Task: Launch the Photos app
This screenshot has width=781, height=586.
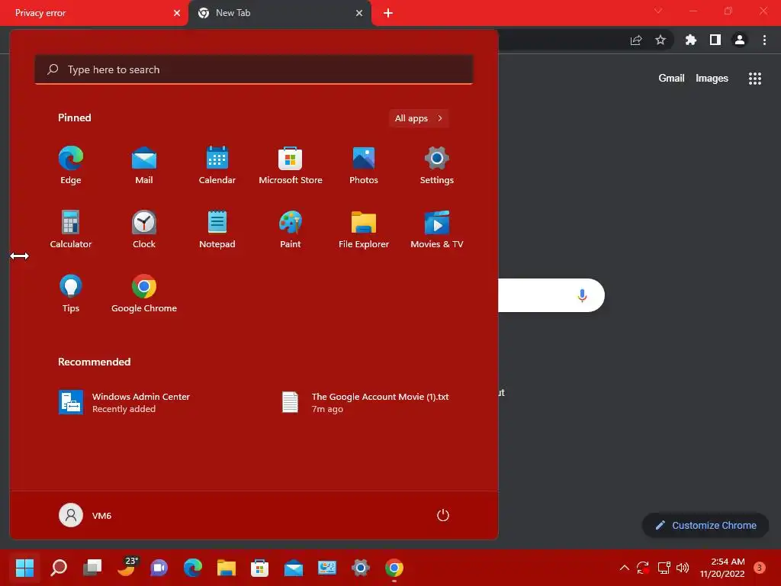Action: [x=364, y=166]
